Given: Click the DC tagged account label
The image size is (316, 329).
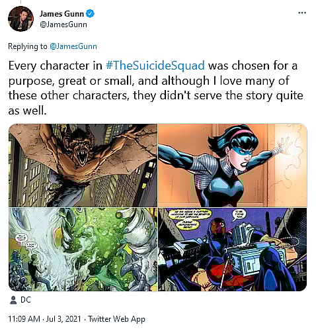Looking at the screenshot, I should (26, 300).
